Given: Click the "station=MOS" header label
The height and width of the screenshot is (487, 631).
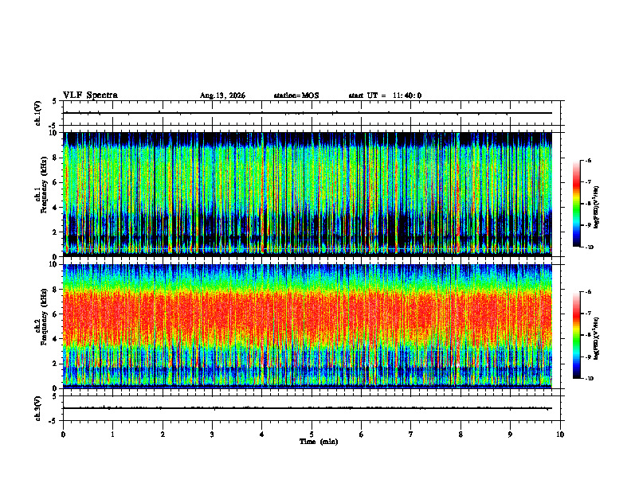Looking at the screenshot, I should 296,95.
